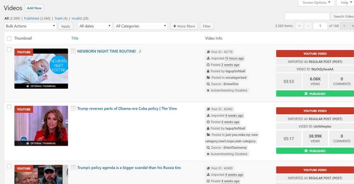
Task: Click the download icon next to Imported 15 hours ago
Action: coord(208,58)
